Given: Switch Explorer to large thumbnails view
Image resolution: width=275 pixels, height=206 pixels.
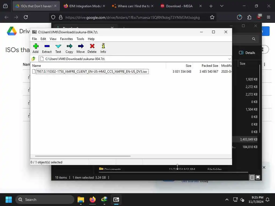Looking at the screenshot, I should tap(258, 178).
